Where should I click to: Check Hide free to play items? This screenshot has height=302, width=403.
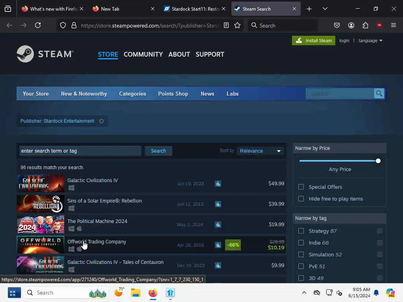pos(301,199)
